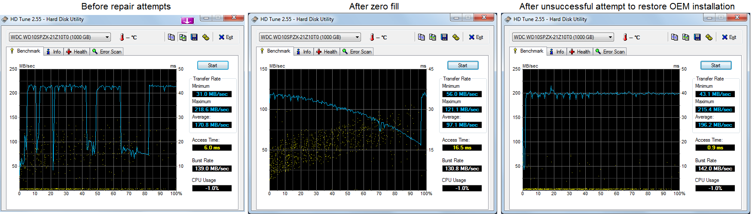Open options icon in After zero fill window
Image resolution: width=752 pixels, height=214 pixels.
(x=456, y=37)
